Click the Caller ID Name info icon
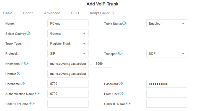 point(128,104)
